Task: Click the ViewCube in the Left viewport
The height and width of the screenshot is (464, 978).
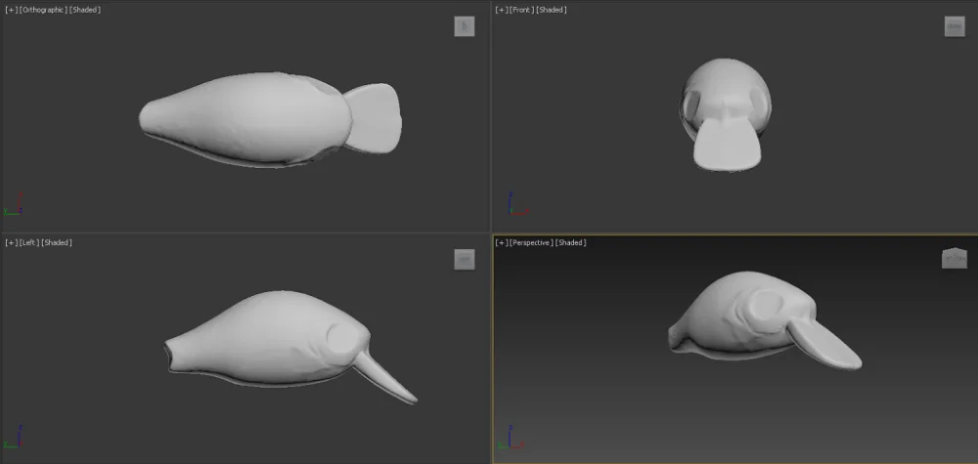Action: 464,259
